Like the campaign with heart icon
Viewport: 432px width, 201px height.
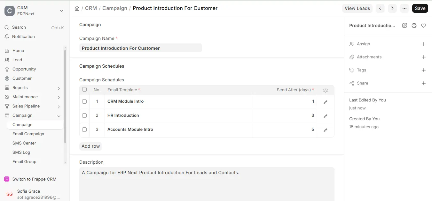[424, 26]
